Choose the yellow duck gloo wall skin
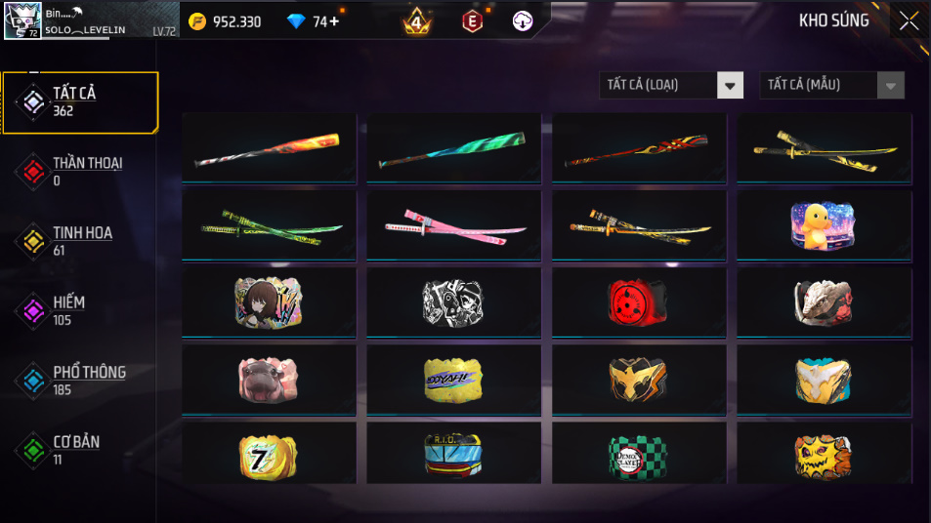This screenshot has width=931, height=523. point(825,225)
